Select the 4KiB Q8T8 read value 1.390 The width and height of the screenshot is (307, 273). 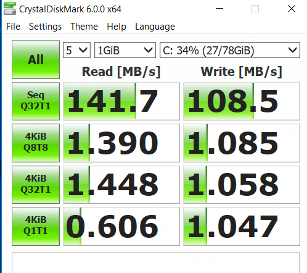point(121,143)
